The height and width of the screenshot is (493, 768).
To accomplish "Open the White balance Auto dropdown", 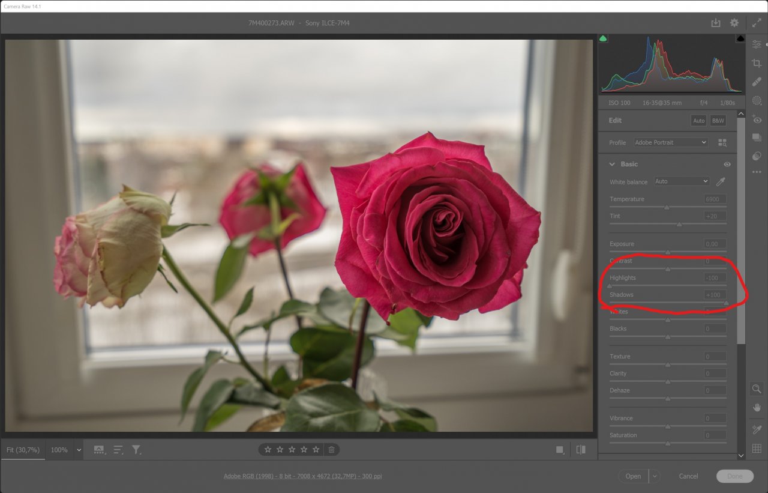I will [x=682, y=181].
